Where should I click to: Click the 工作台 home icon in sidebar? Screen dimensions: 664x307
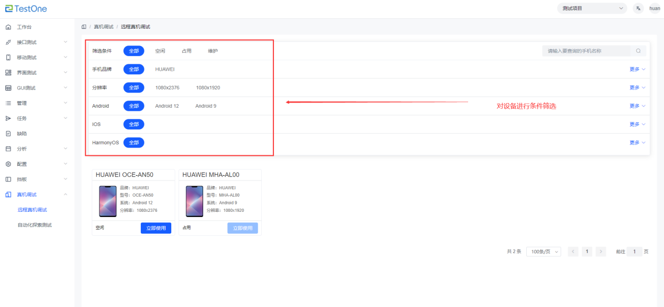pyautogui.click(x=8, y=27)
